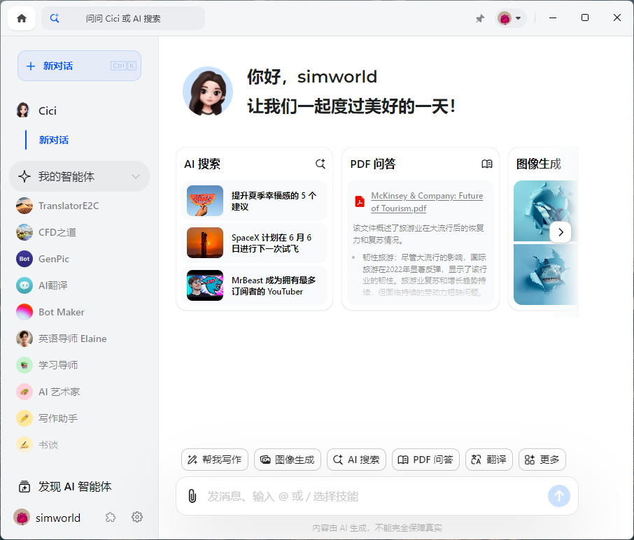Select the 帮我写作 skill chip

point(215,460)
